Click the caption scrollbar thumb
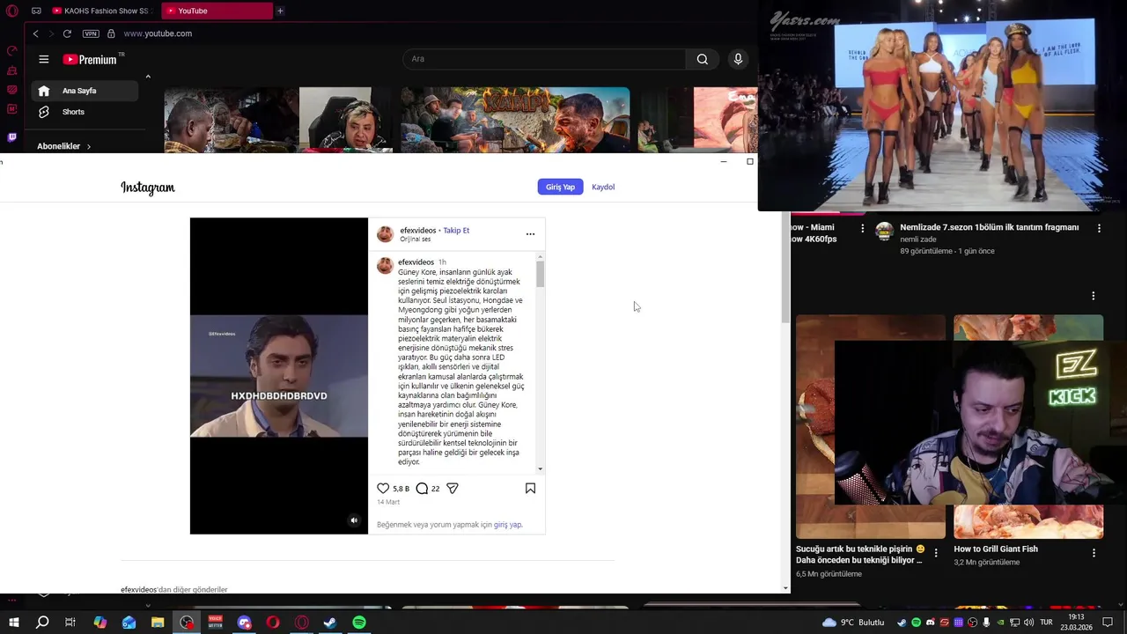The image size is (1127, 634). tap(540, 274)
